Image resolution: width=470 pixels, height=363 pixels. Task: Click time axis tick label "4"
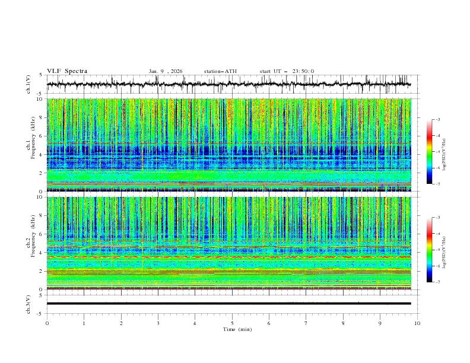coord(195,323)
